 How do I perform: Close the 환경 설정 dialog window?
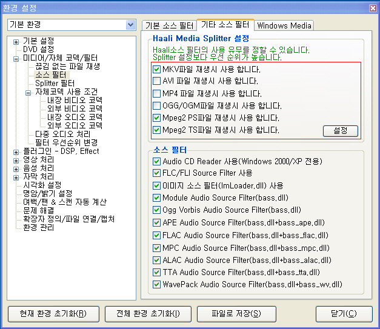click(373, 8)
